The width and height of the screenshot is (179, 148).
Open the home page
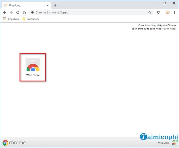pos(24,12)
